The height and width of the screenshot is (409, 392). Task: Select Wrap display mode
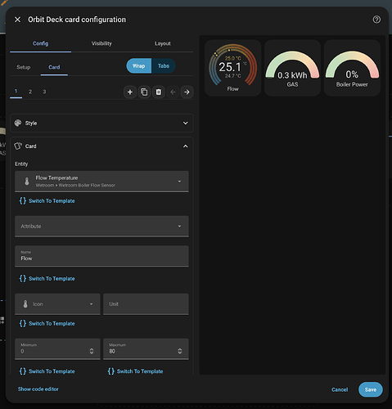[x=139, y=66]
